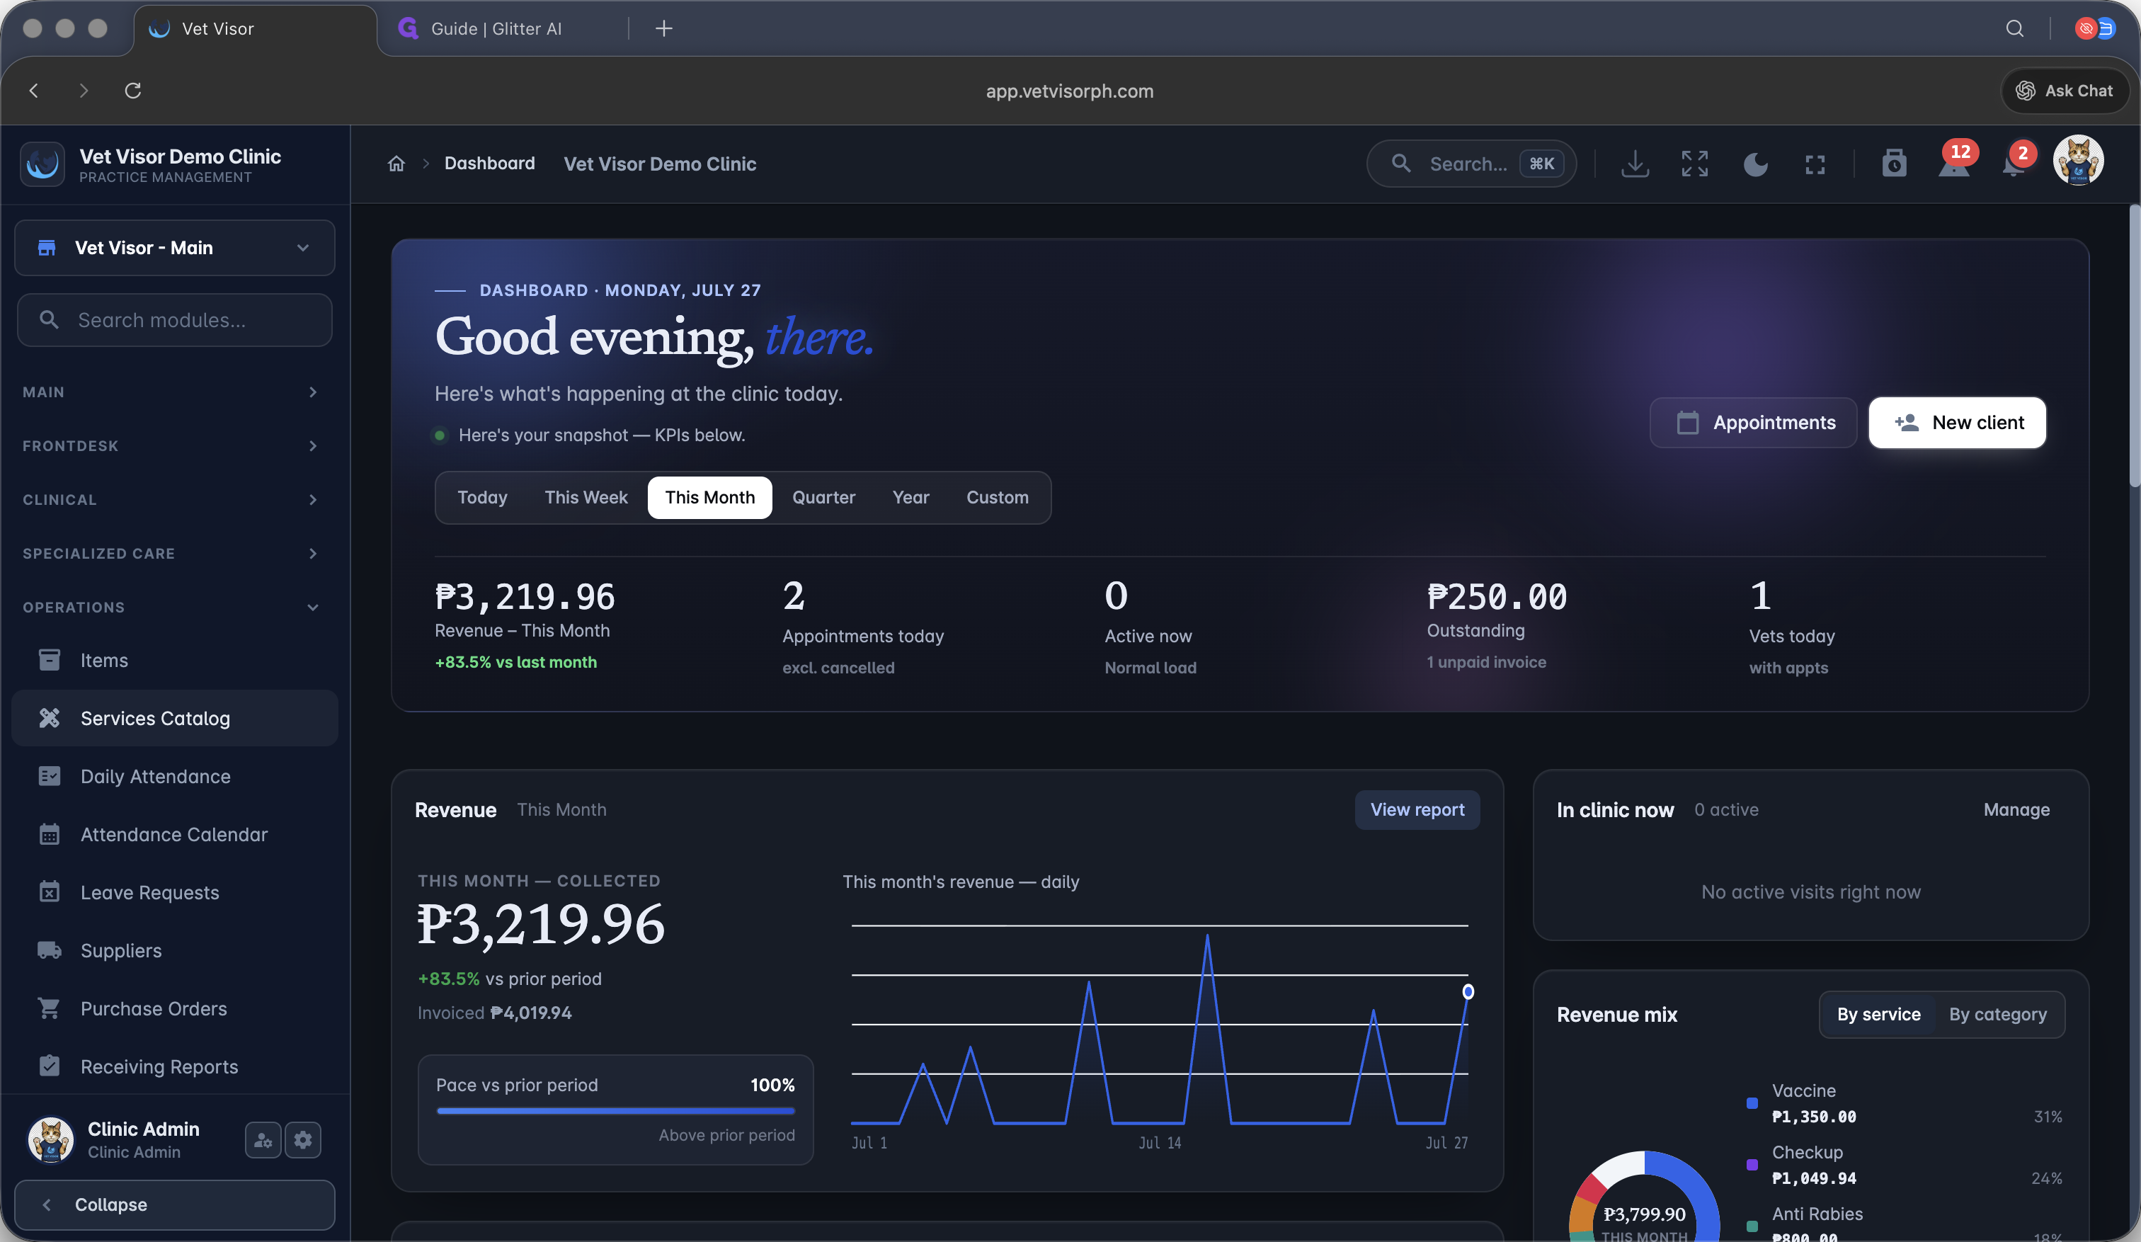Click the switch user icon beside Clinic Admin
Image resolution: width=2141 pixels, height=1242 pixels.
pos(263,1139)
